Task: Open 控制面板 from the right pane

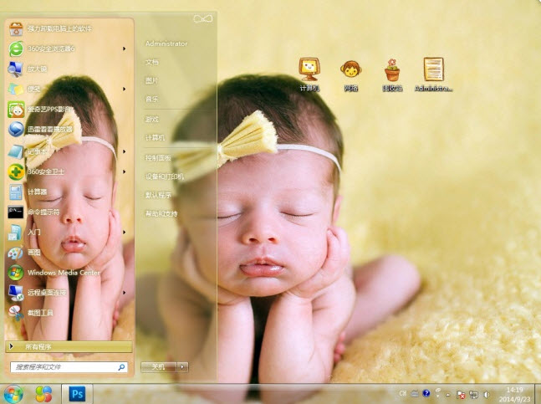Action: coord(158,157)
